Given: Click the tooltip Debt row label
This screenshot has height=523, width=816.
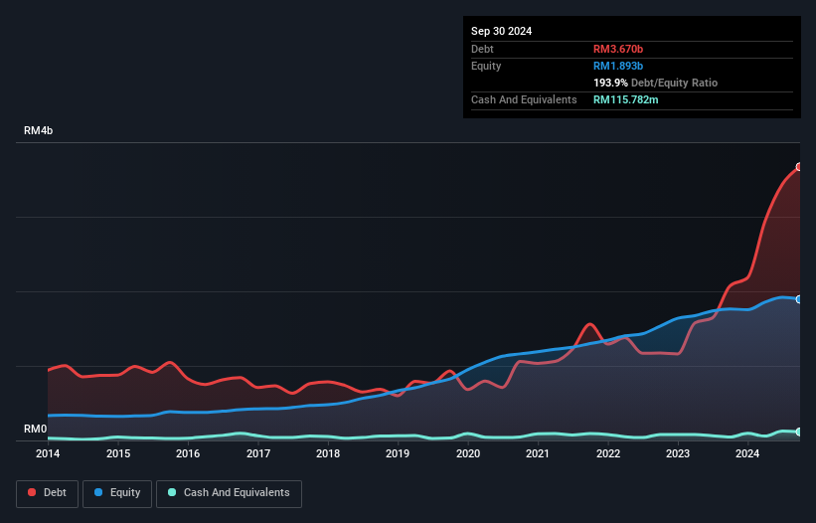Looking at the screenshot, I should tap(482, 49).
